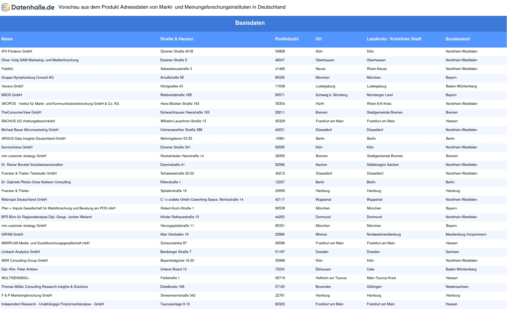Select the IFH Förderer GmbH row name
507x309 pixels.
[17, 51]
